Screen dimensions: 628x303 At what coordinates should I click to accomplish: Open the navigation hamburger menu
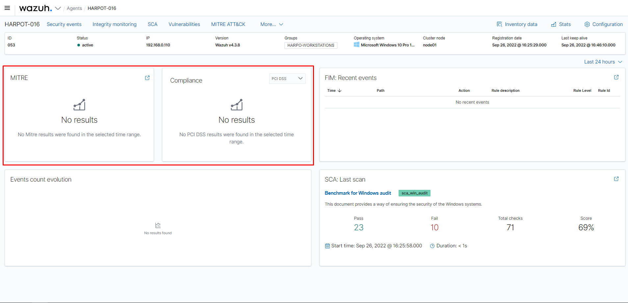click(7, 8)
